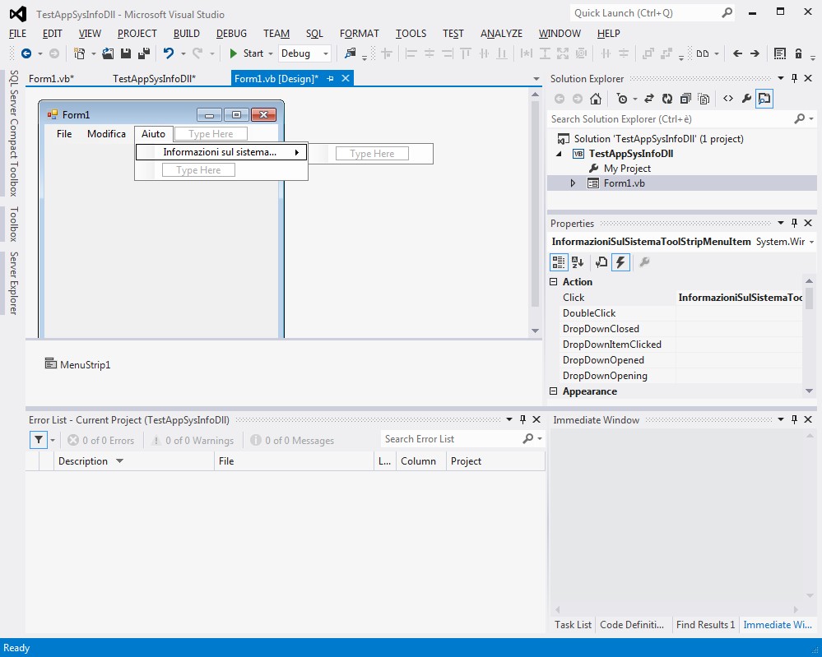Undo the last action in toolbar
The height and width of the screenshot is (657, 822).
tap(169, 53)
